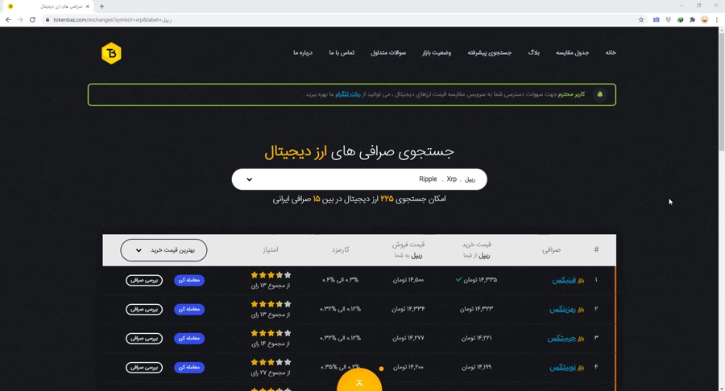Click the sell price ۱۴,۵۰۰ تومان
This screenshot has width=725, height=391.
coord(408,280)
